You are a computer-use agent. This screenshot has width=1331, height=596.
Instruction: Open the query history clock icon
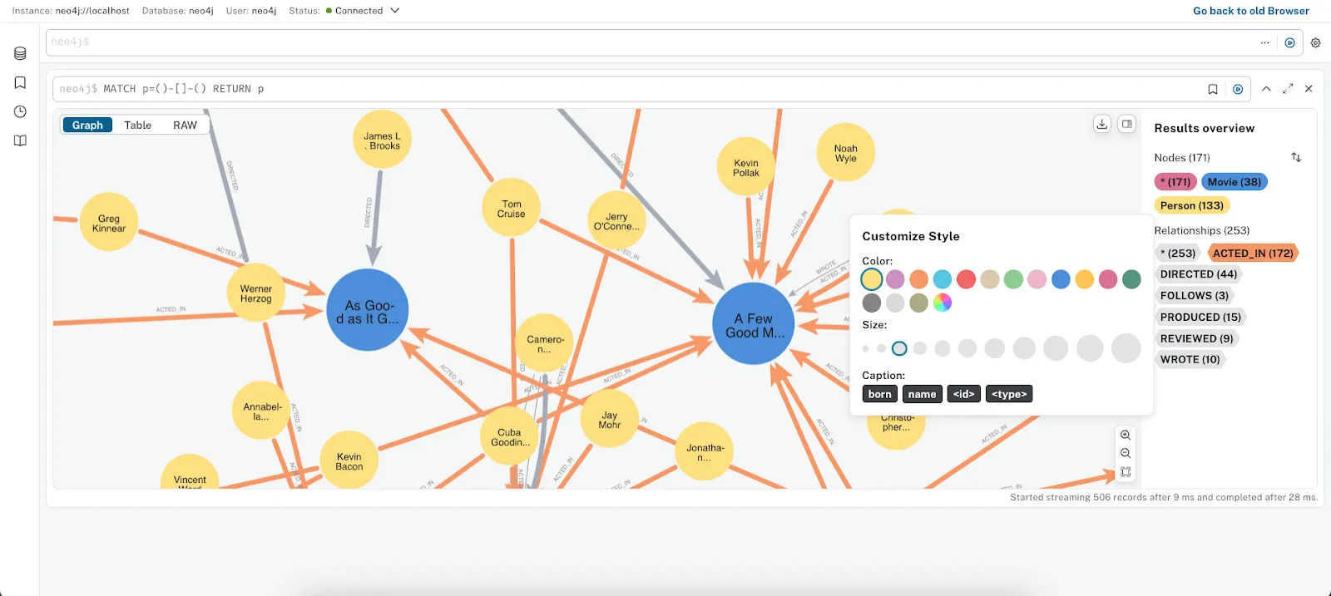coord(20,111)
